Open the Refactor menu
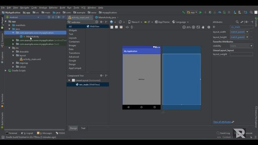Image resolution: width=258 pixels, height=145 pixels. (x=53, y=8)
